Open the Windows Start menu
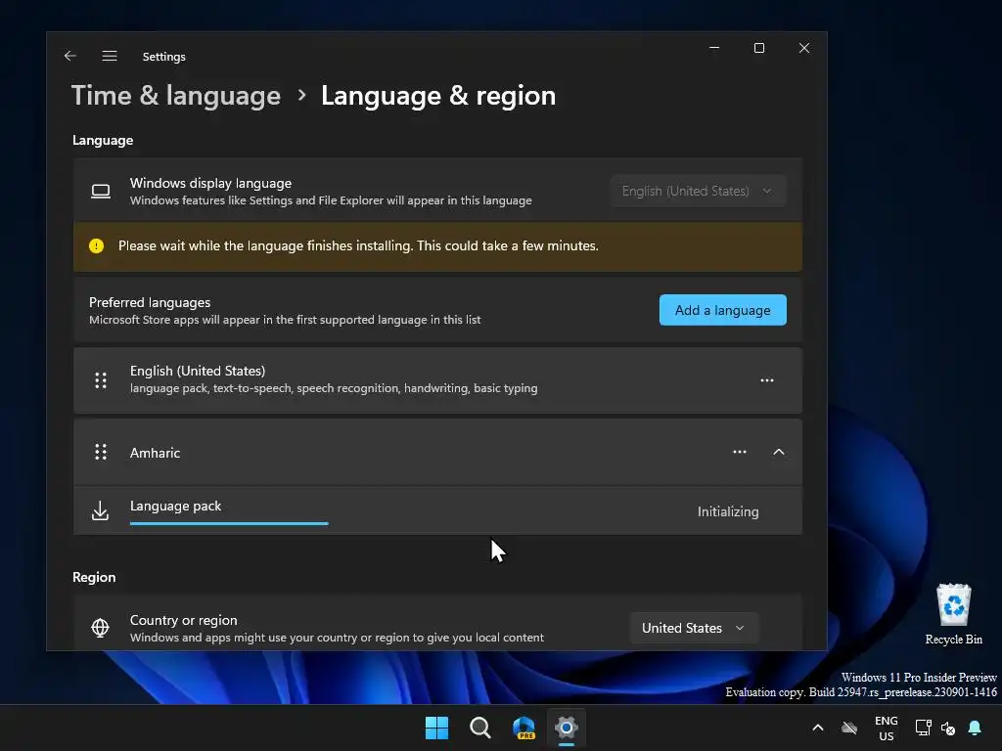 437,728
